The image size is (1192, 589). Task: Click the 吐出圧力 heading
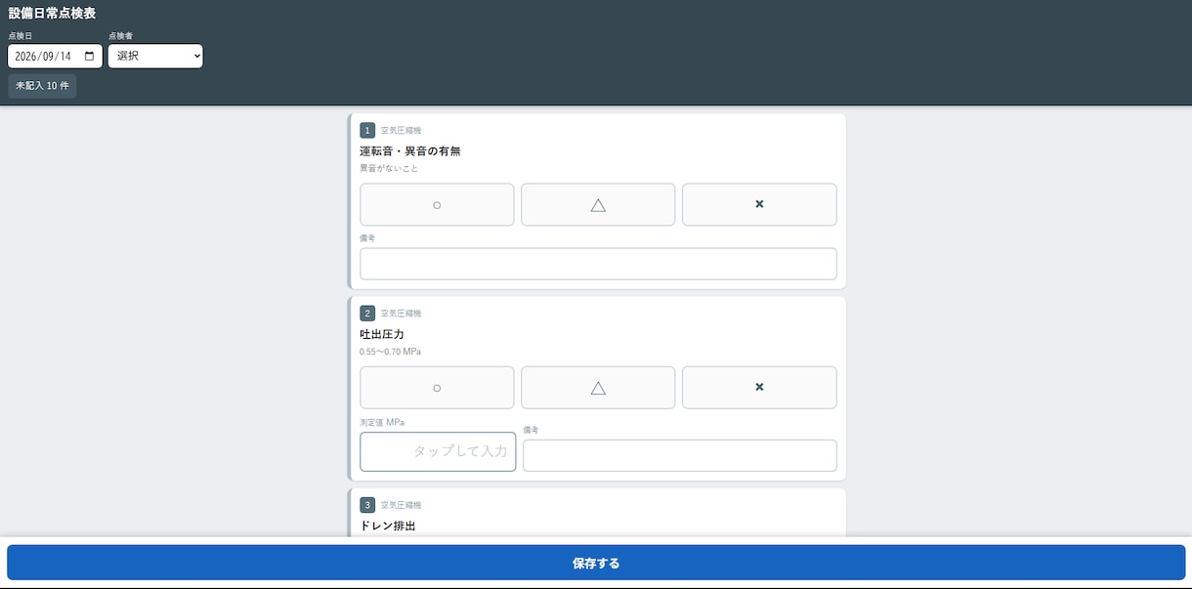tap(382, 334)
